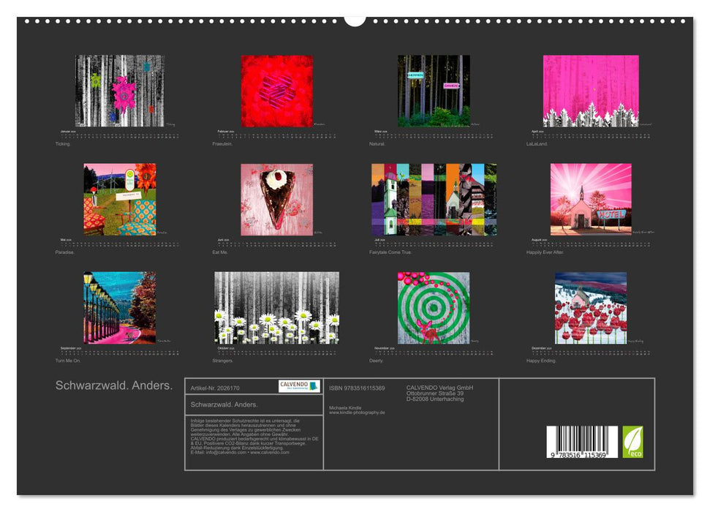Viewport: 710px width, 512px height.
Task: Click the Artikel-Nr. 2026170 label
Action: click(215, 388)
